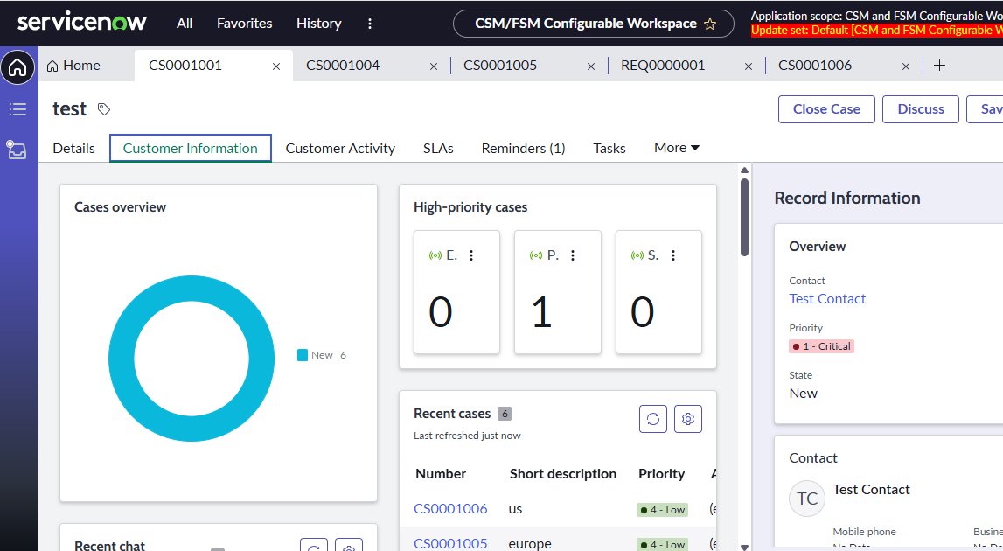Click the scrollbar down arrow
1003x551 pixels.
tap(744, 548)
